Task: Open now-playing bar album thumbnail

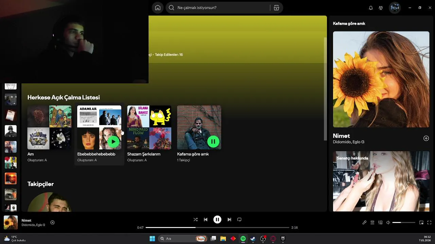Action: (x=11, y=223)
